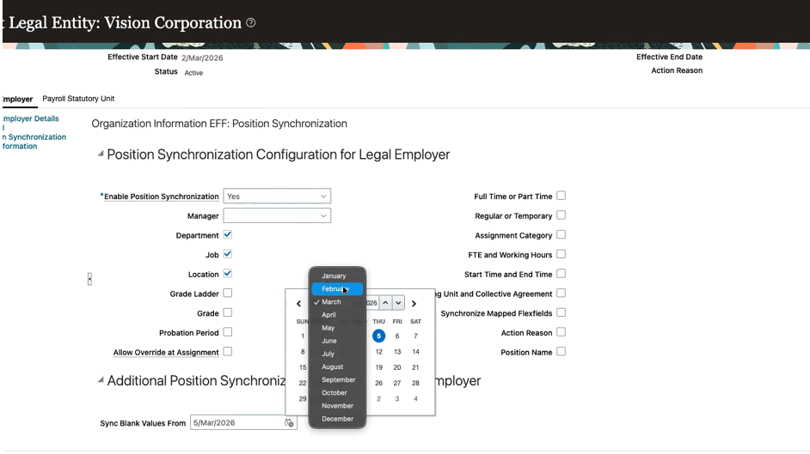Screen dimensions: 810x454
Task: Select day 28 in the calendar
Action: (416, 383)
